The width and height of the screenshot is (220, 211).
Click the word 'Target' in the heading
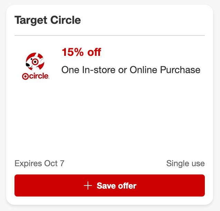(30, 20)
